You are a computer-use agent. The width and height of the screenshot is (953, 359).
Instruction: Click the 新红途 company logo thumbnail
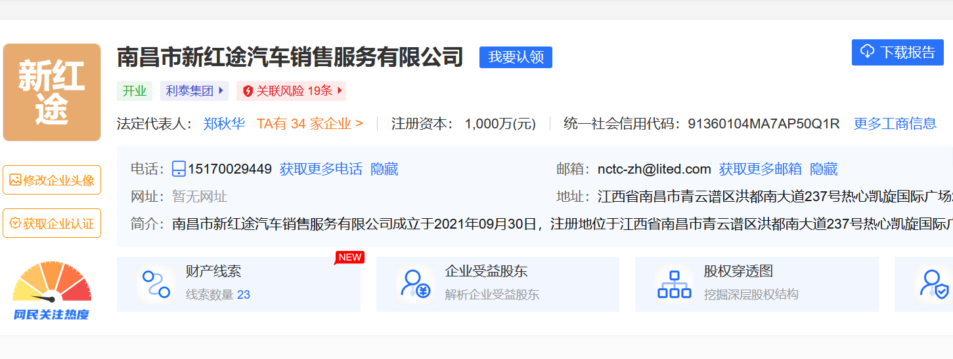(x=52, y=92)
